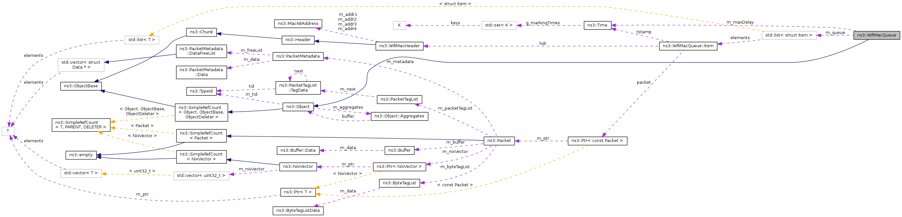Select the ns3::PacketTagList node
The image size is (902, 217).
coord(399,99)
